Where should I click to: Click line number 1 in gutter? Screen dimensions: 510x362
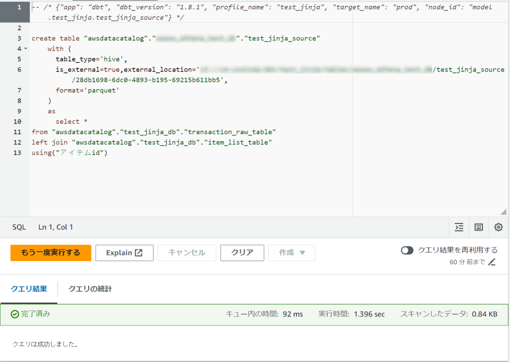pos(19,7)
